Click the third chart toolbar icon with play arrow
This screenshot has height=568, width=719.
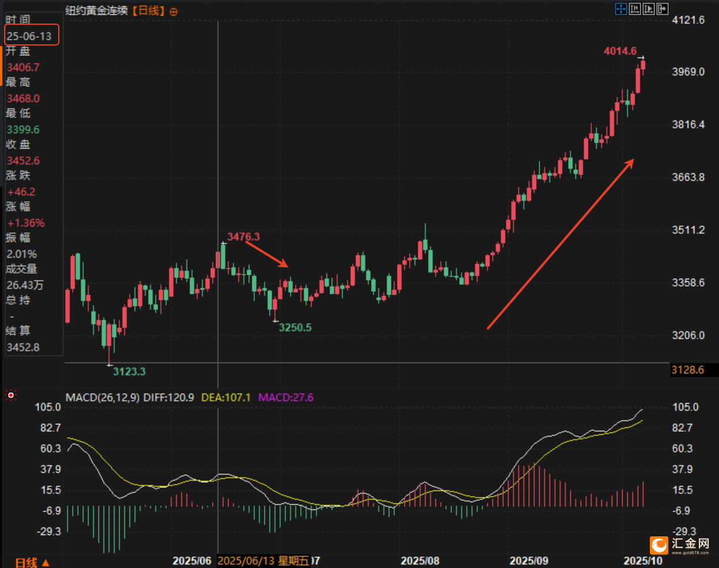click(649, 9)
